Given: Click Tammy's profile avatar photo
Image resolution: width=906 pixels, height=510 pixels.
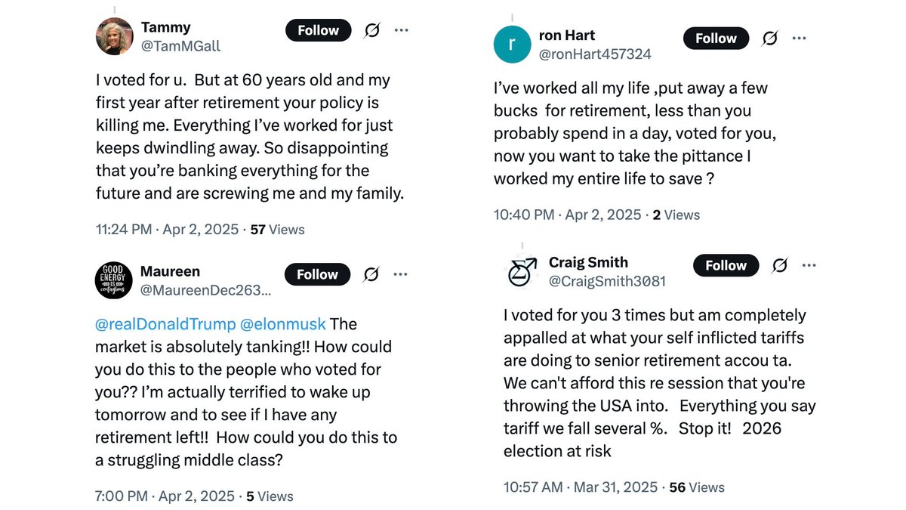Looking at the screenshot, I should coord(115,36).
